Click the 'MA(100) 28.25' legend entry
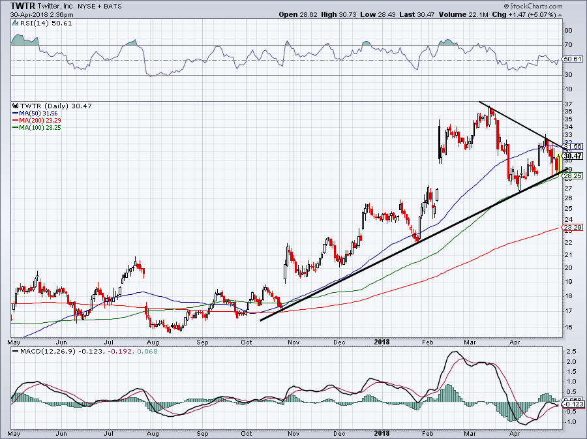 [x=40, y=128]
